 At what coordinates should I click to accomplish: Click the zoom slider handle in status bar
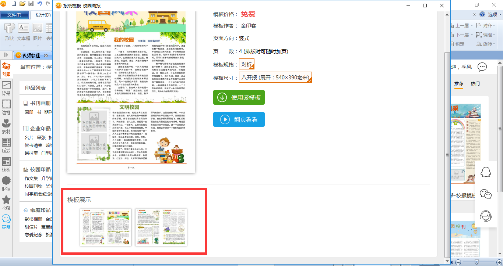(x=476, y=262)
